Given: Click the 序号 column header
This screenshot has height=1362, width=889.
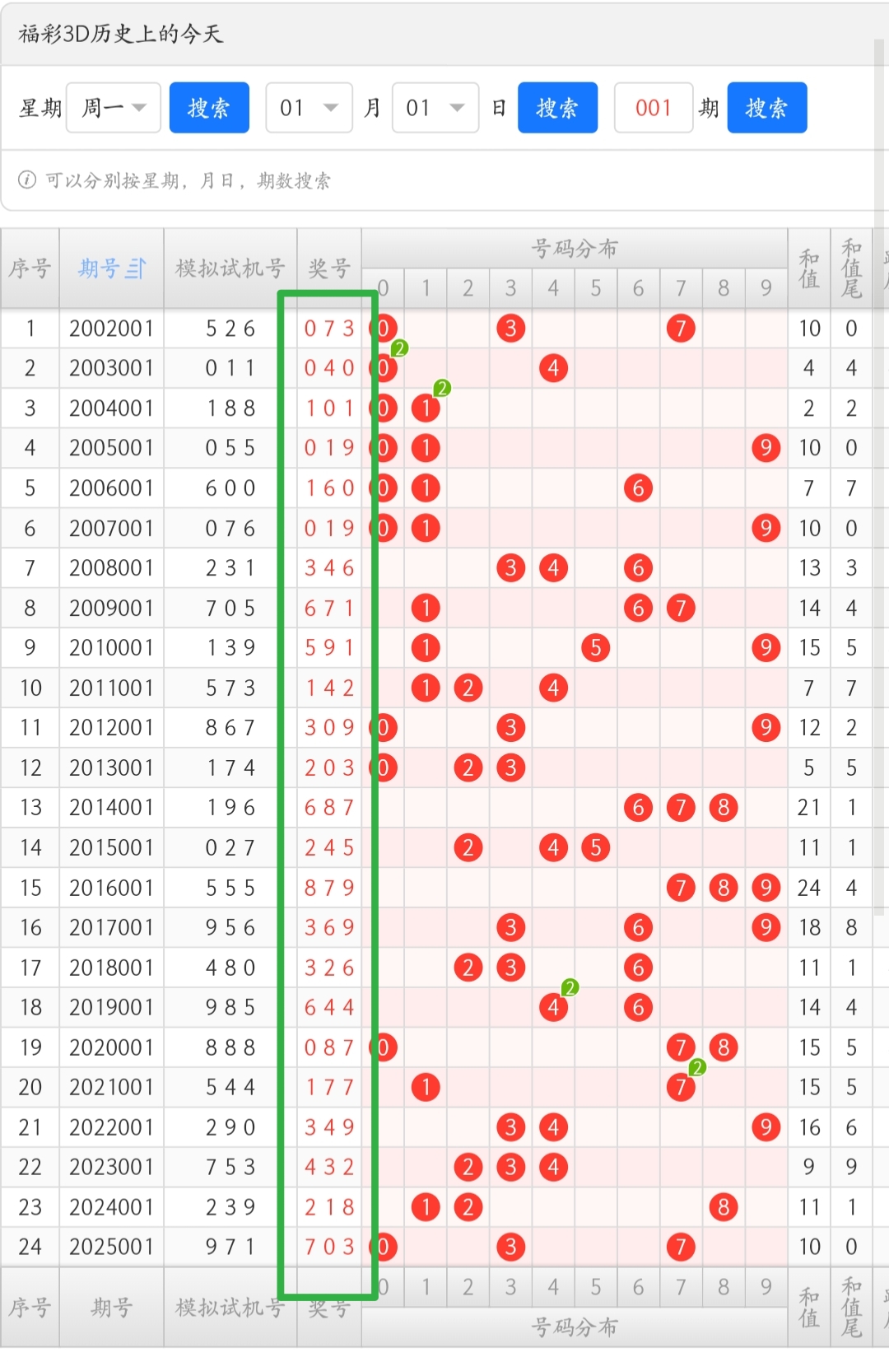Looking at the screenshot, I should [30, 268].
